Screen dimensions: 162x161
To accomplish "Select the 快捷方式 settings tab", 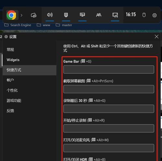I will (29, 70).
